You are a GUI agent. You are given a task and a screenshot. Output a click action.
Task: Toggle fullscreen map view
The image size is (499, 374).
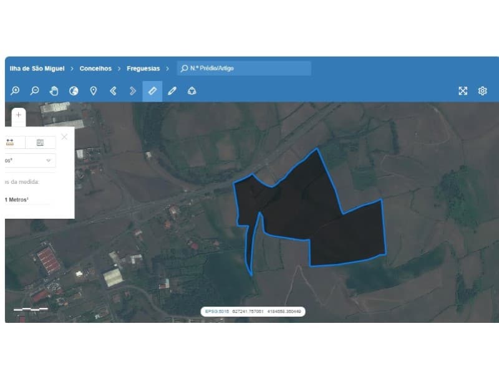coord(463,91)
